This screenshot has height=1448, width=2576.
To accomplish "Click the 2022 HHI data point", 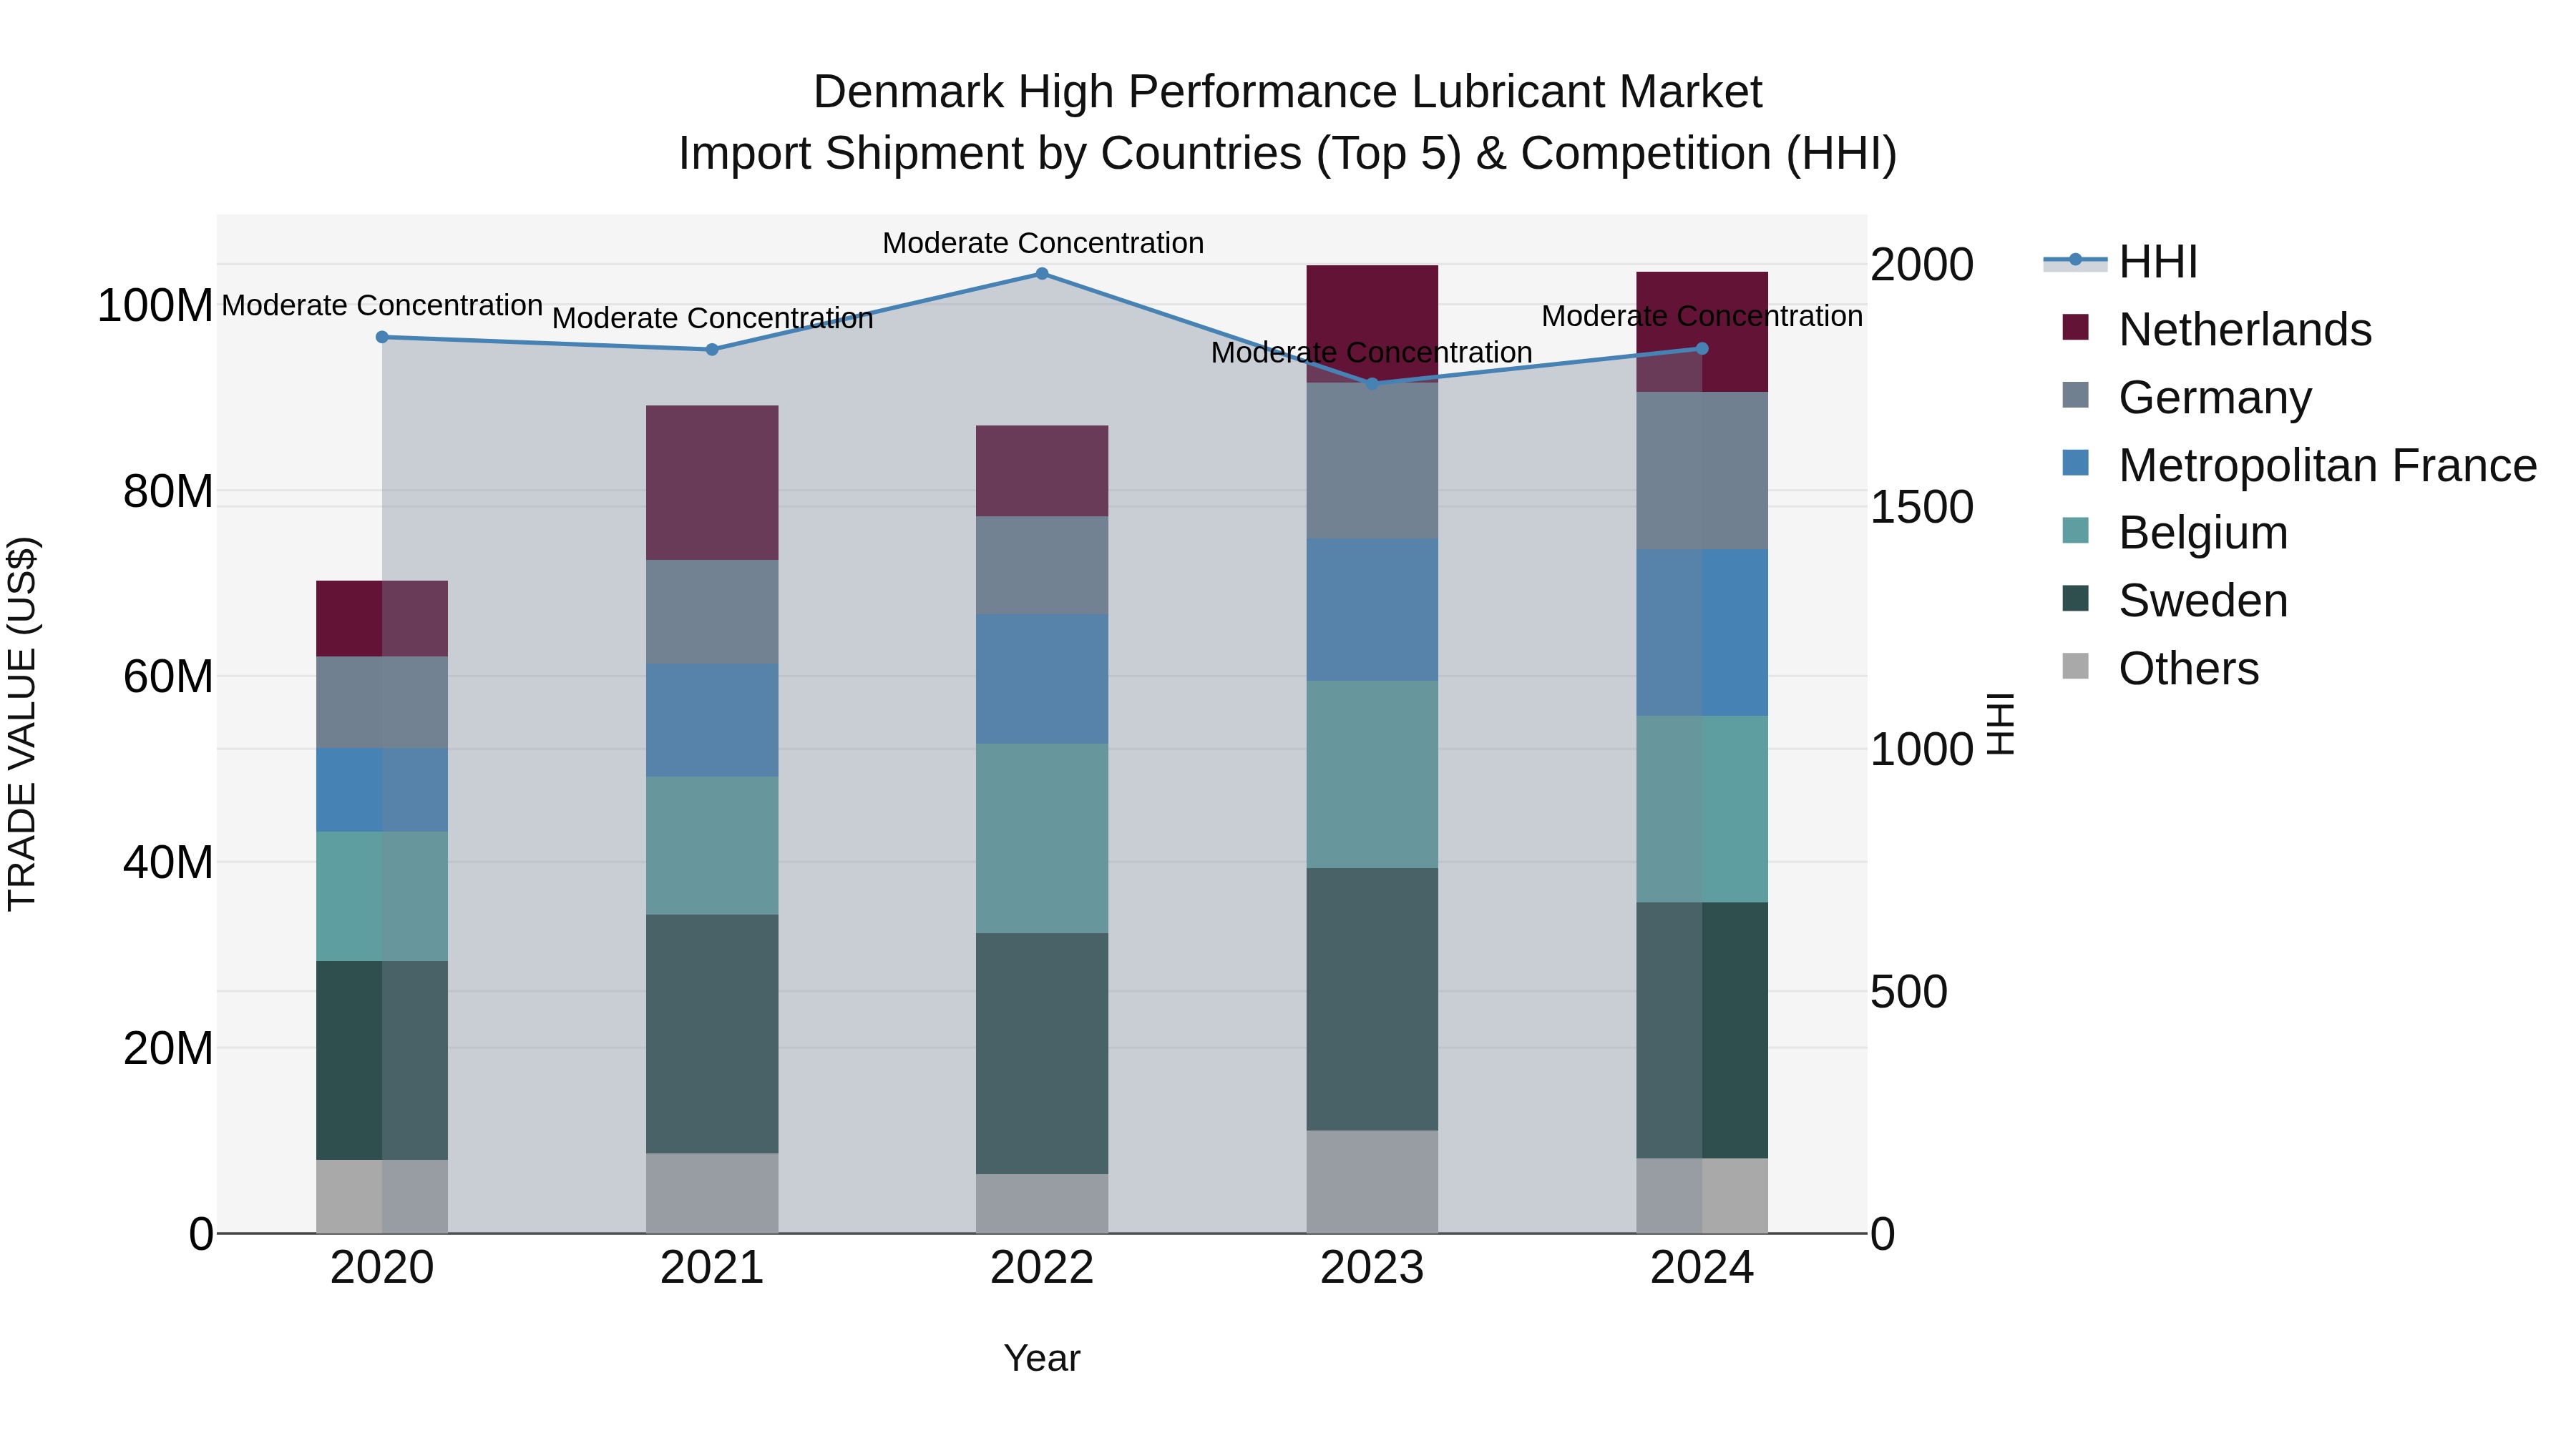I will (1042, 274).
